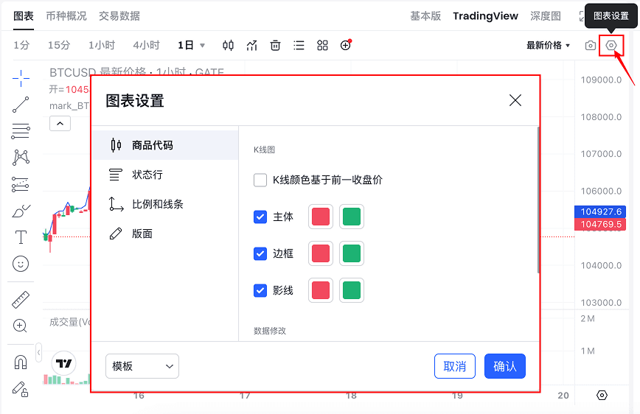Click the zoom in magnifier tool
This screenshot has height=414, width=640.
21,326
